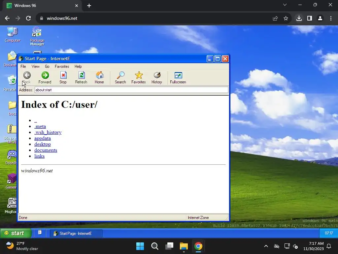Share this page via the share icon

pos(275,19)
